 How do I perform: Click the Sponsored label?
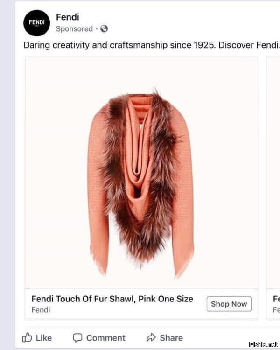74,29
